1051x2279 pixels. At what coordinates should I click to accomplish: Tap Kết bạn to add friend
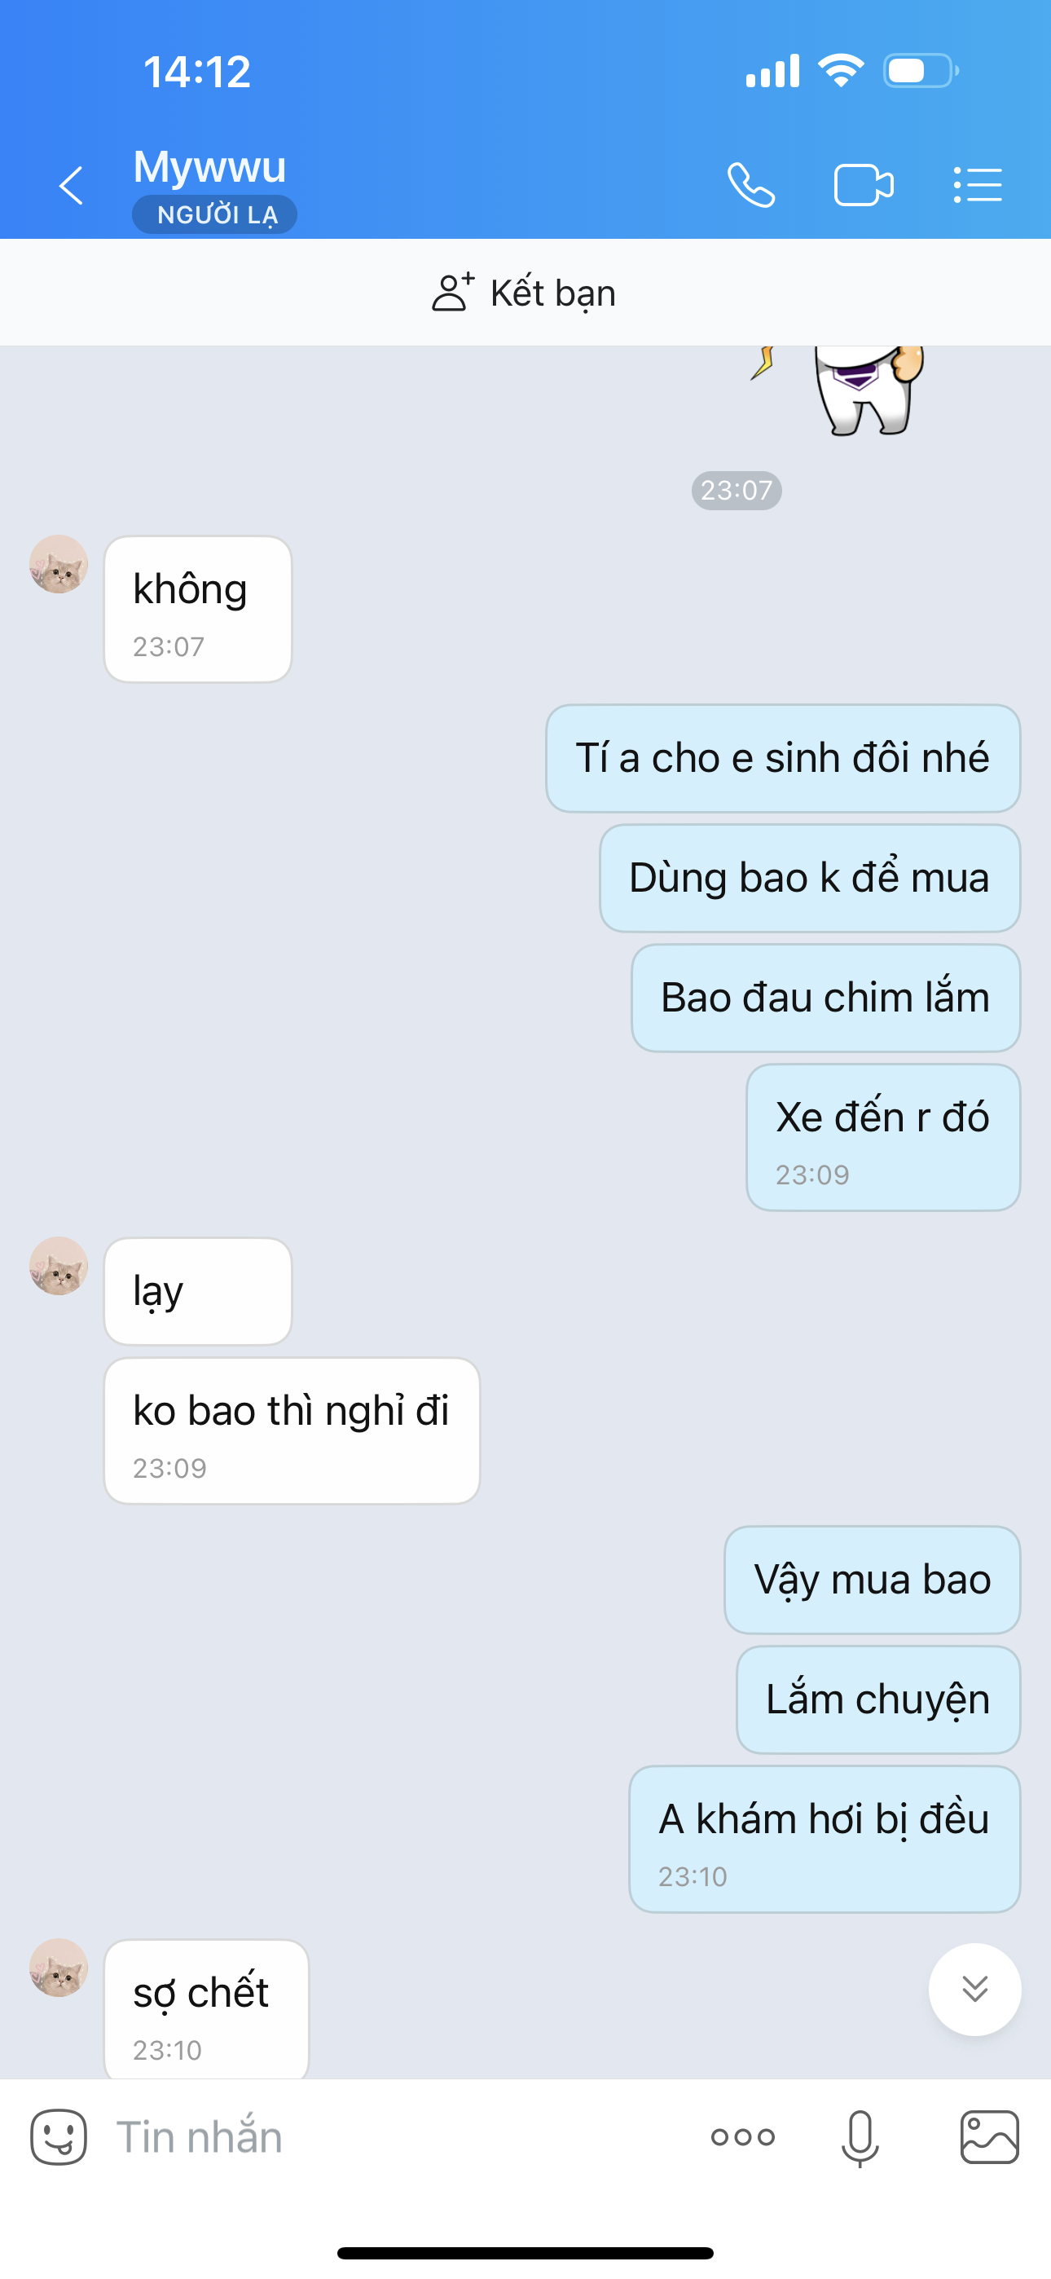tap(524, 293)
